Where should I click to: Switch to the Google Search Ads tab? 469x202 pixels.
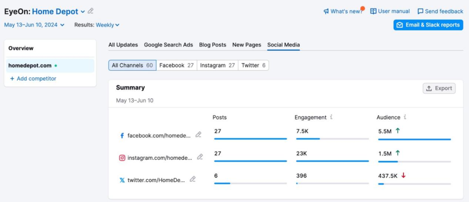168,45
